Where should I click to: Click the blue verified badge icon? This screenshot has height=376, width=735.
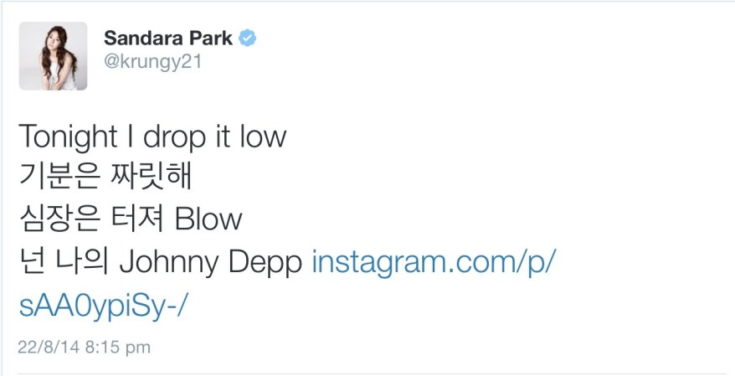tap(247, 39)
